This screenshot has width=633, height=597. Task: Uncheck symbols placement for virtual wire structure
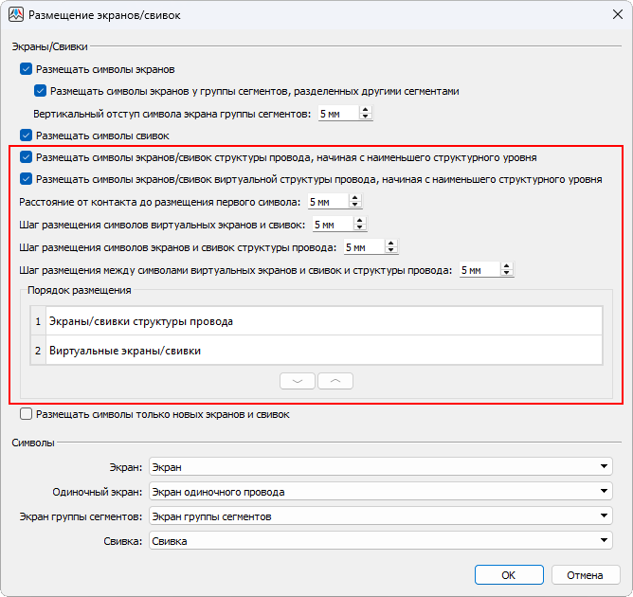pyautogui.click(x=26, y=179)
